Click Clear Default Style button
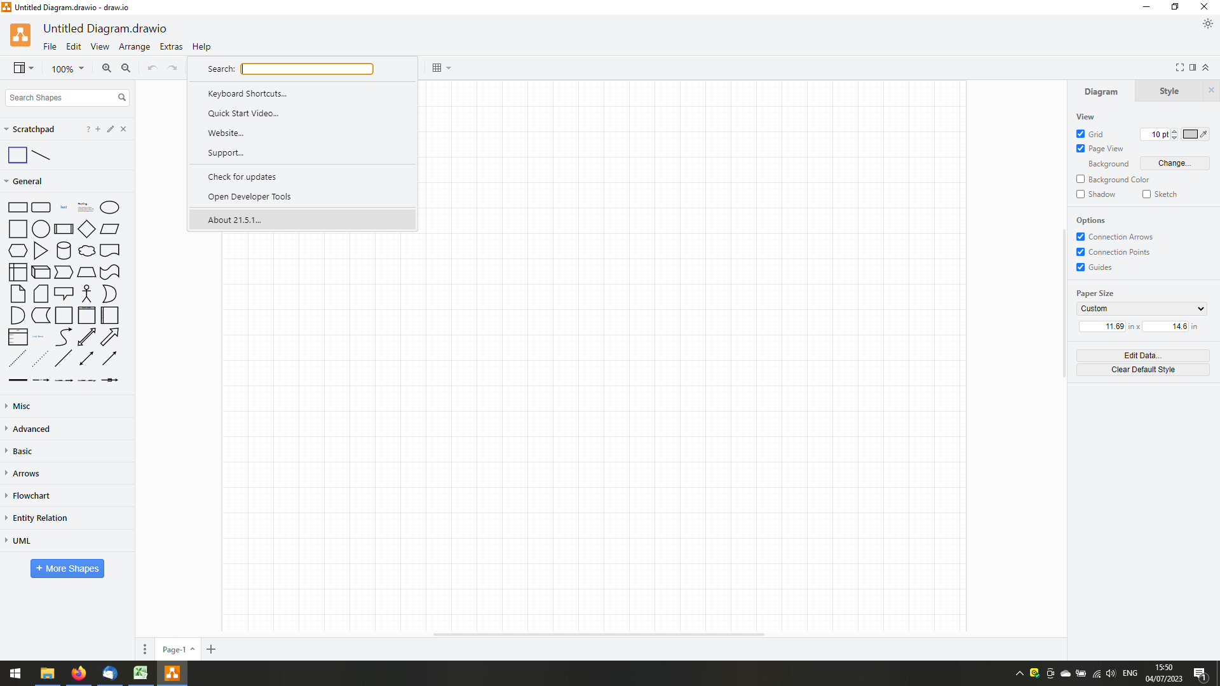Image resolution: width=1220 pixels, height=686 pixels. click(x=1142, y=370)
